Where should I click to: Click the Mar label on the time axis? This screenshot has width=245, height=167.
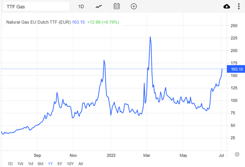point(147,155)
